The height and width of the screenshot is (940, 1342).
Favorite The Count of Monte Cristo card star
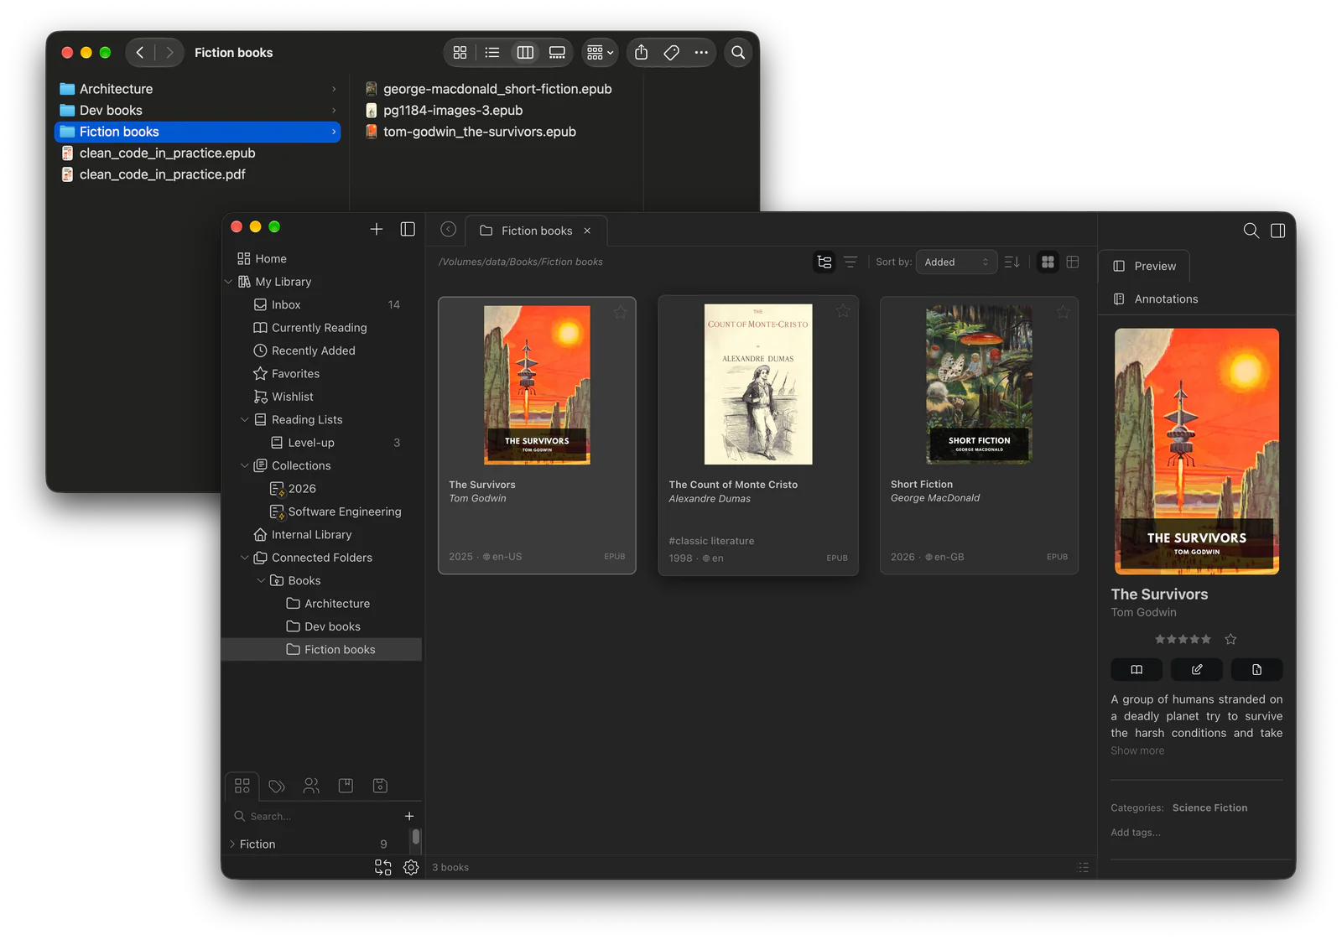pos(843,311)
